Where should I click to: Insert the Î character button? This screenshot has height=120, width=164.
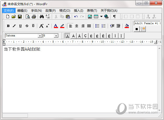tap(115, 36)
